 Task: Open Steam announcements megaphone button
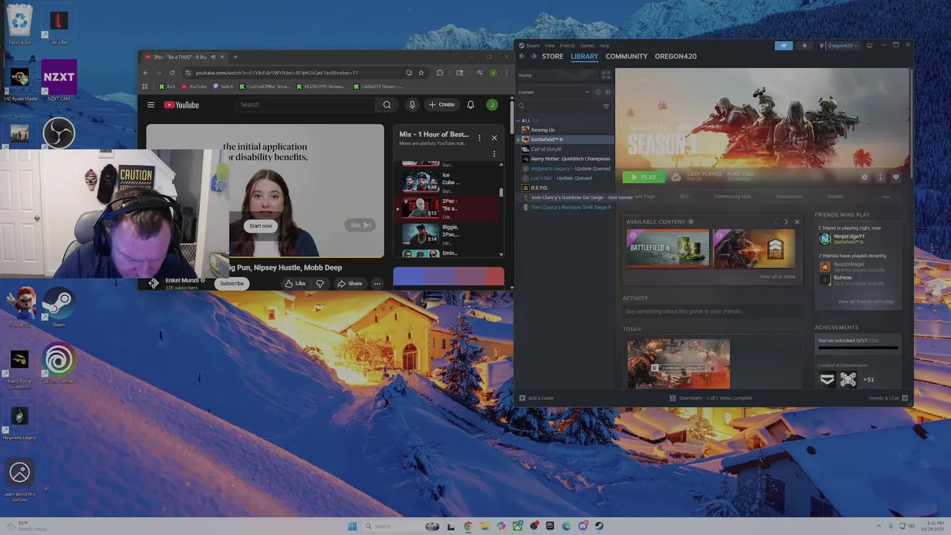(784, 45)
